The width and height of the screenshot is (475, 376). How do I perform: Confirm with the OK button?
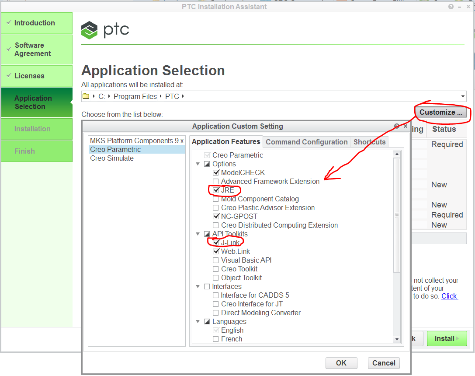pos(341,363)
